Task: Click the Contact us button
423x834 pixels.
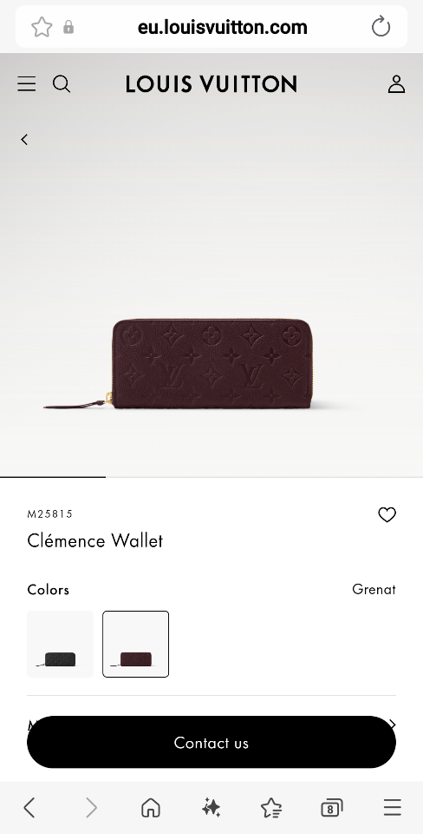Action: [x=211, y=742]
